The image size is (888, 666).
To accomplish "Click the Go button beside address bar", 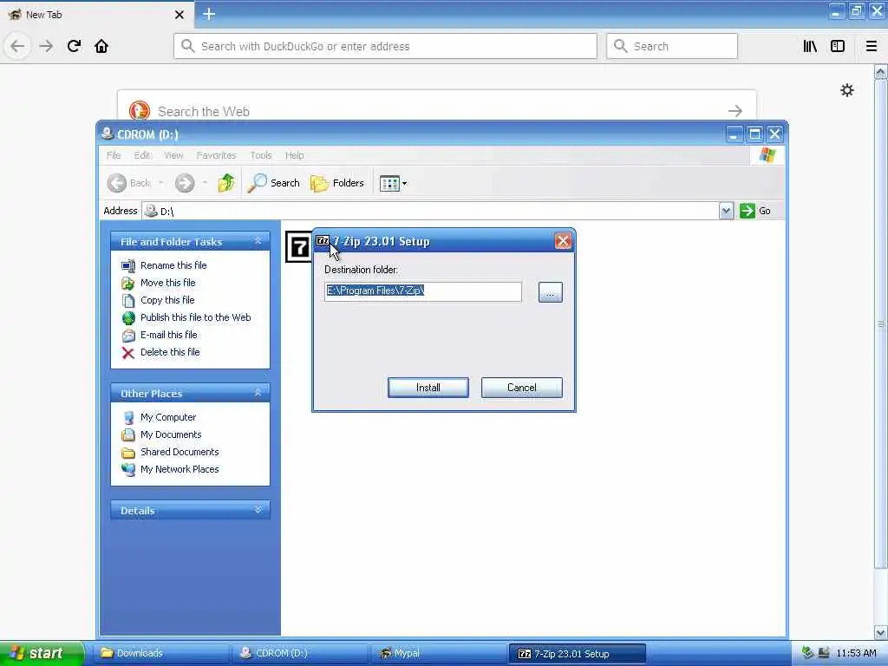I will point(755,211).
